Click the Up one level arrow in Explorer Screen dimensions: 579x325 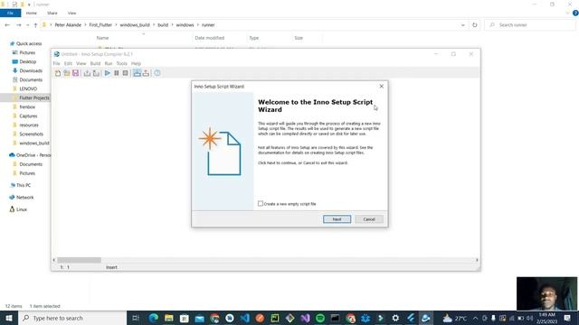click(35, 25)
